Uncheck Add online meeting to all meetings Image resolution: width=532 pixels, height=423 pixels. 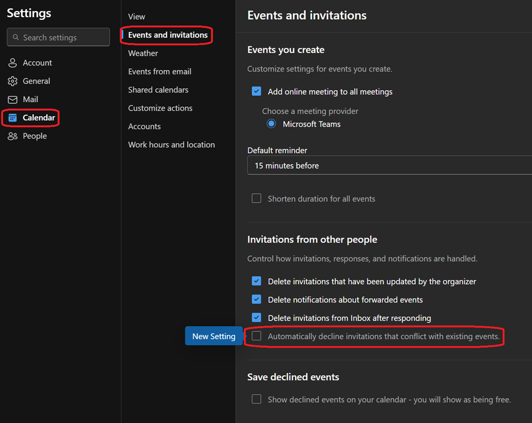[257, 91]
